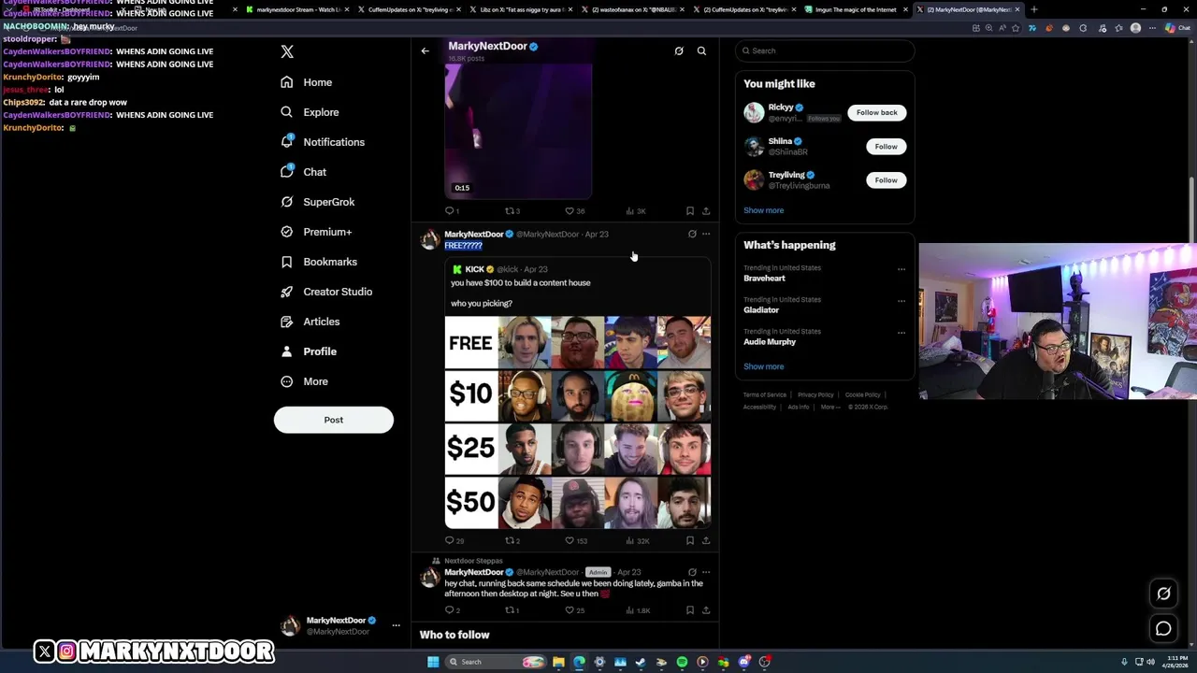Image resolution: width=1197 pixels, height=673 pixels.
Task: Like the FREE????? post
Action: [x=570, y=540]
